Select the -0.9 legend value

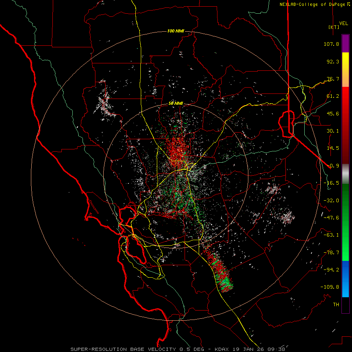point(333,166)
